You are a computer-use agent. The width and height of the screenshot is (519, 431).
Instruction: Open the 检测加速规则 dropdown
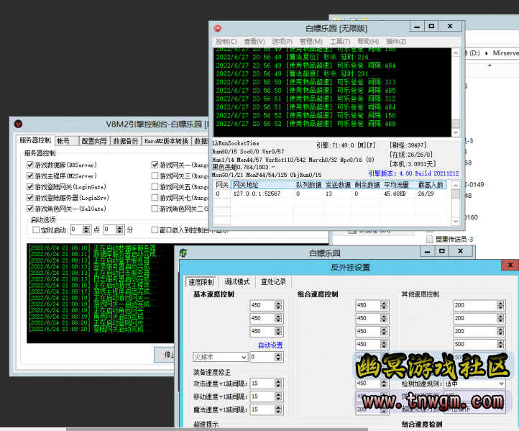502,384
